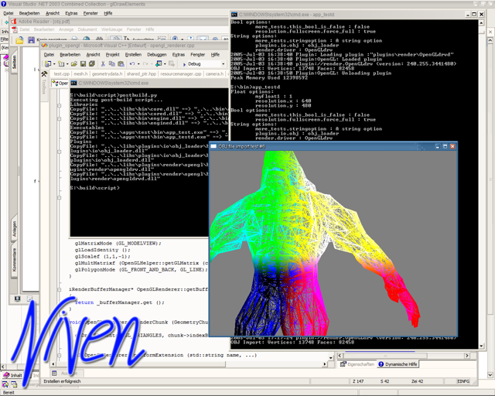Image resolution: width=495 pixels, height=396 pixels.
Task: Click scroll-down arrow of the app_testd console
Action: coord(481,346)
